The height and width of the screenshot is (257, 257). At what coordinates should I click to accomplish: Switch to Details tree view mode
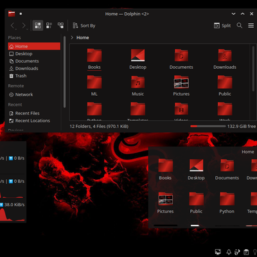[60, 26]
